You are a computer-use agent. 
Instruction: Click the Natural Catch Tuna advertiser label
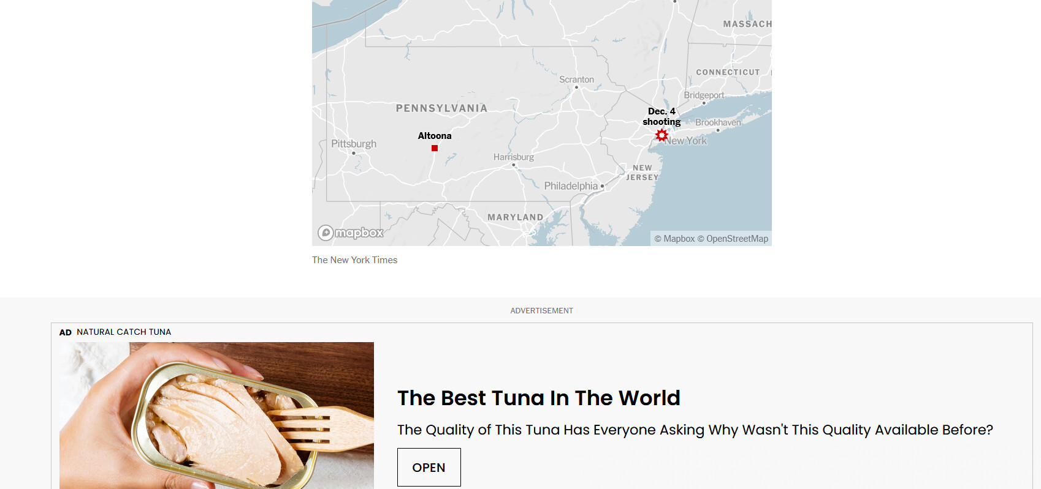124,332
